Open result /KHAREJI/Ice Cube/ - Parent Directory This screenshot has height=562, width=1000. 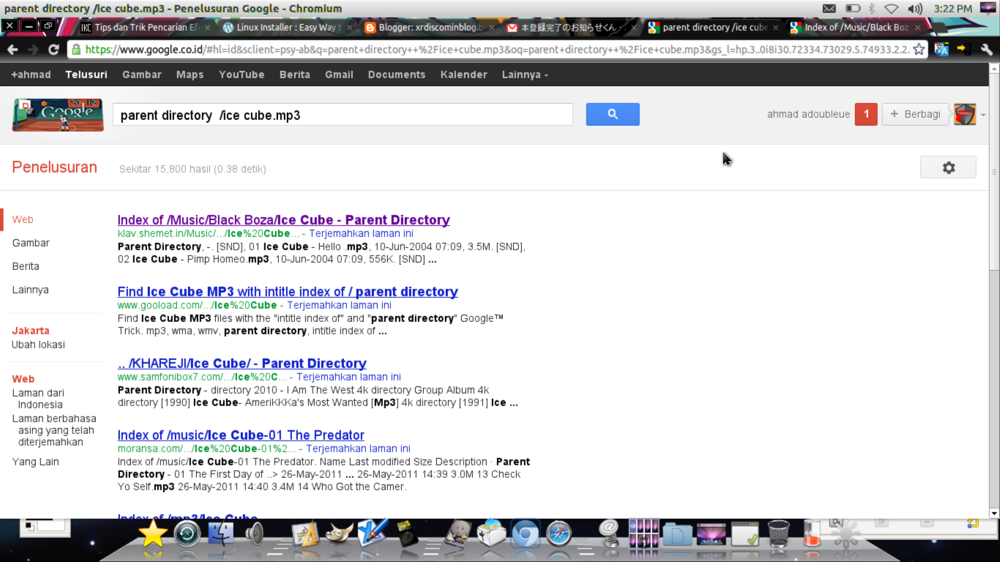(x=242, y=363)
